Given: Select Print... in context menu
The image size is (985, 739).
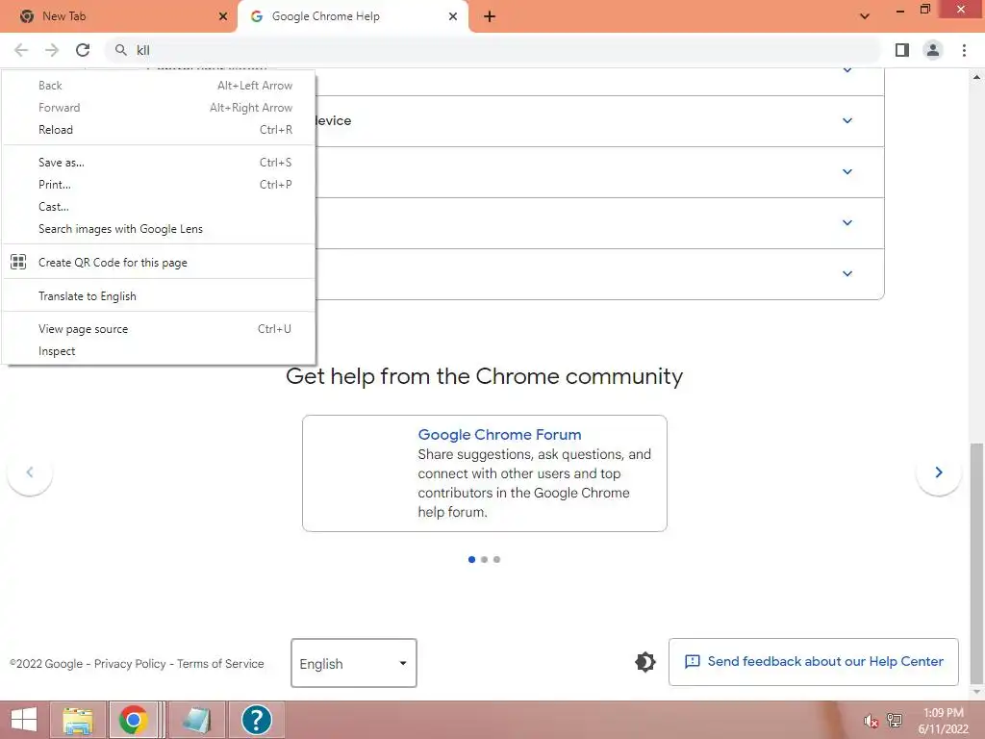Looking at the screenshot, I should pyautogui.click(x=159, y=184).
